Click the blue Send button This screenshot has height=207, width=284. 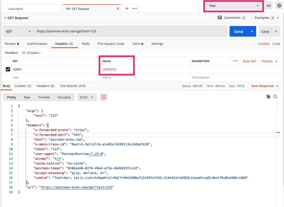pos(239,31)
